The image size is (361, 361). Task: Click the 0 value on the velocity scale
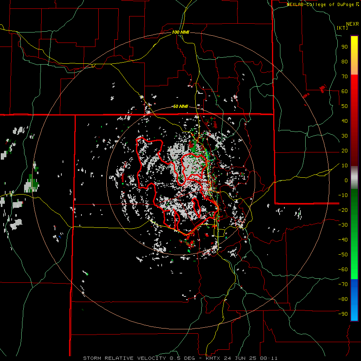coord(346,180)
